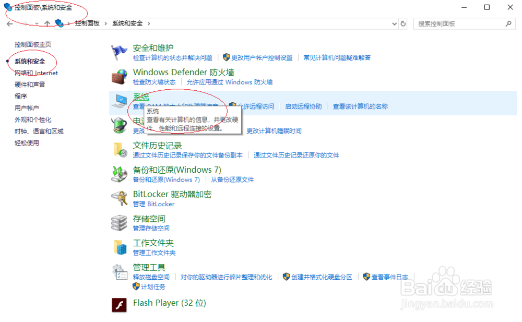Open BitLocker 驱动器加密 heading

172,194
